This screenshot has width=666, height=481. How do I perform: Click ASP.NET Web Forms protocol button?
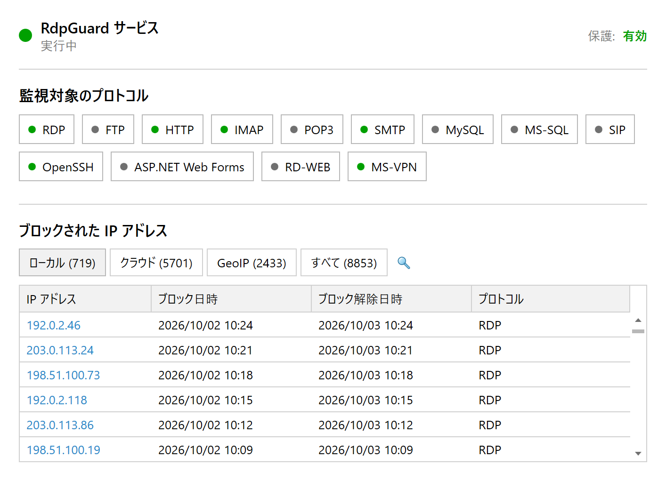click(x=182, y=167)
